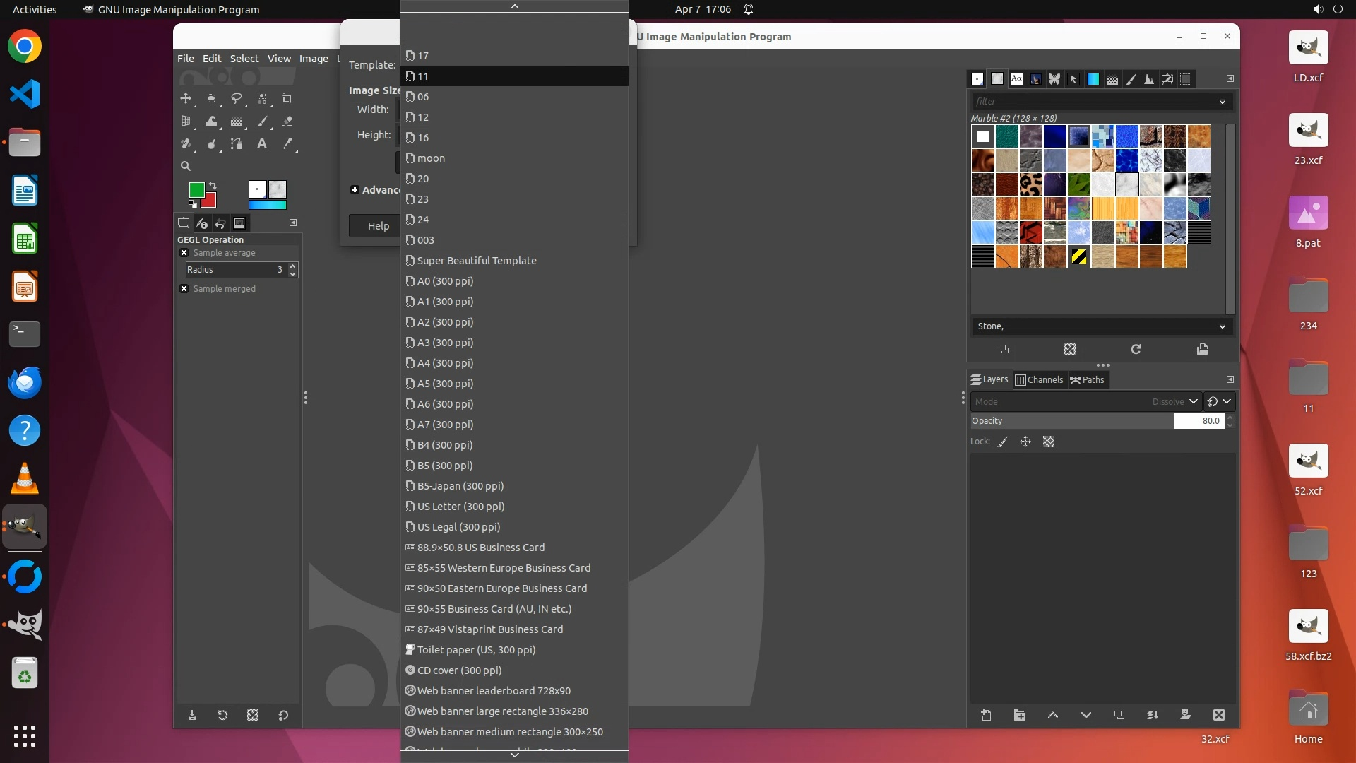Image resolution: width=1356 pixels, height=763 pixels.
Task: Toggle the lock pixels brush icon
Action: tap(1002, 442)
